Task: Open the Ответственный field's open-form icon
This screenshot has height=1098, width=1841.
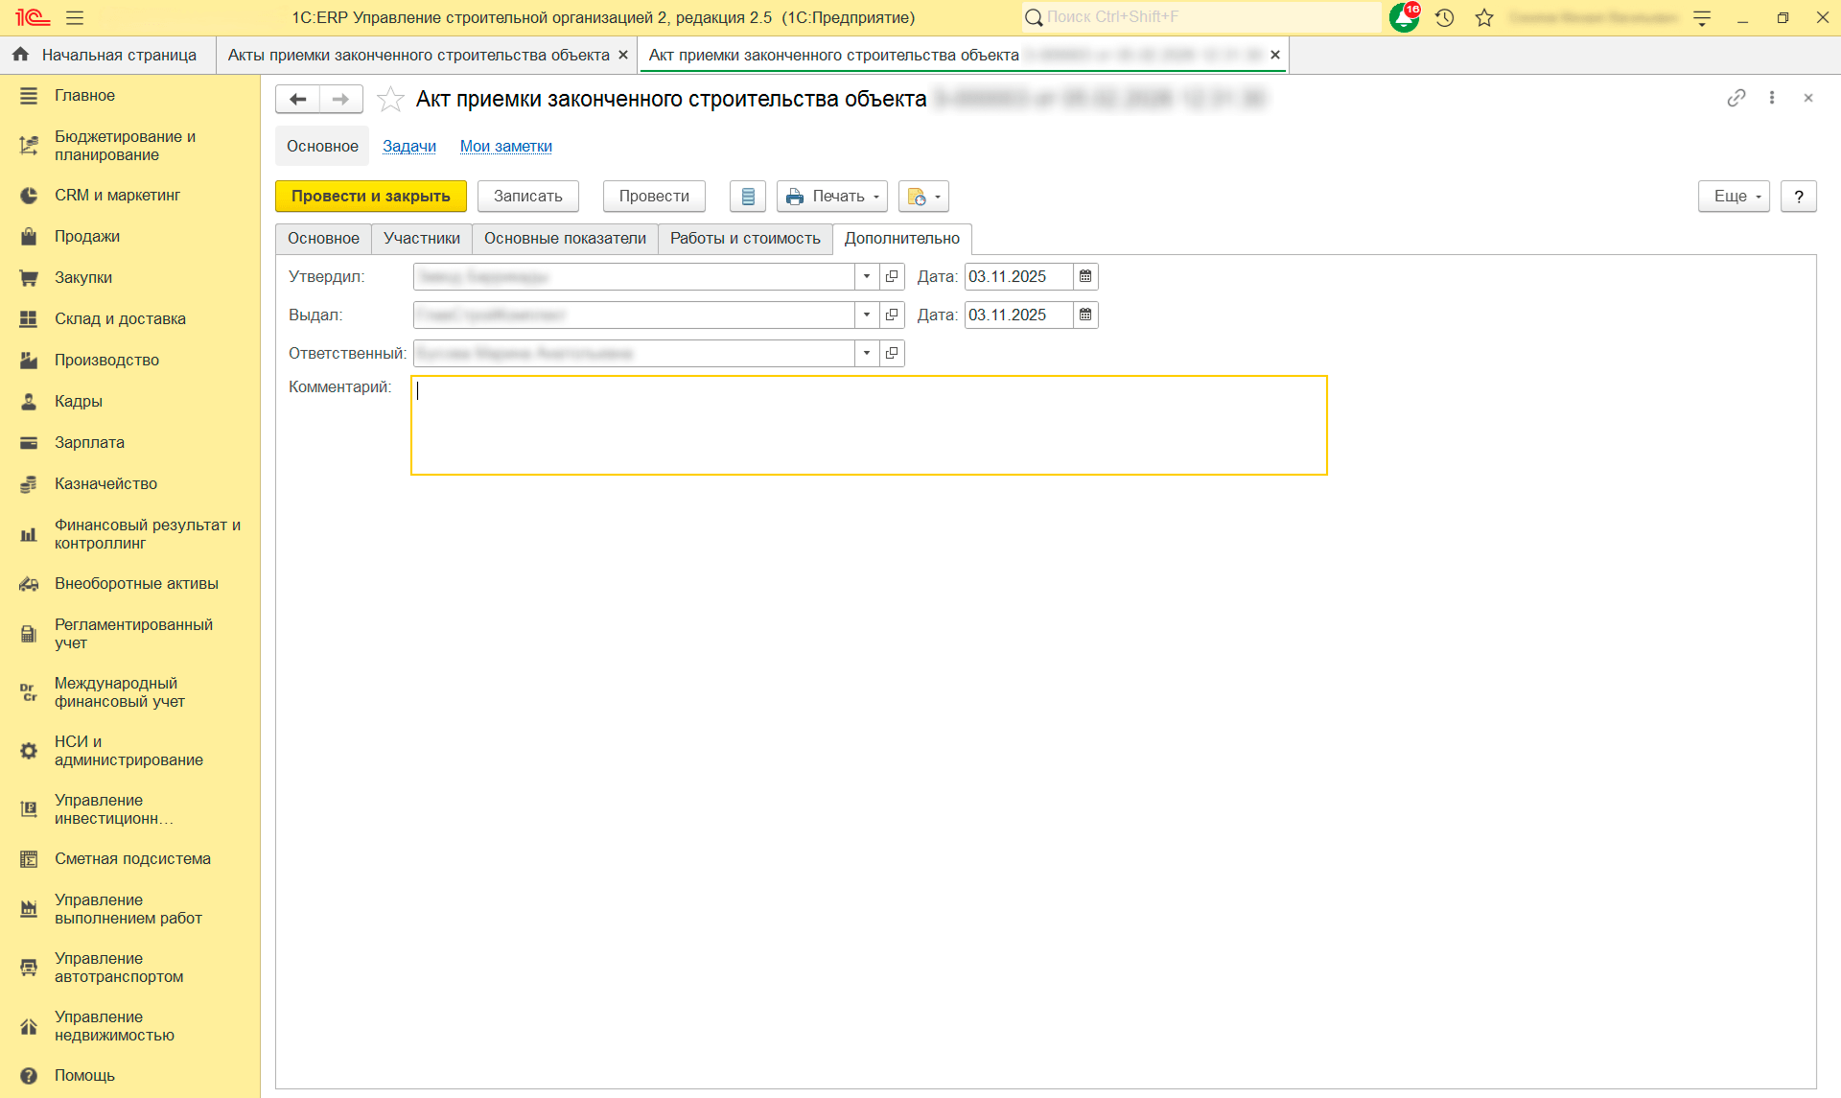Action: [x=892, y=354]
